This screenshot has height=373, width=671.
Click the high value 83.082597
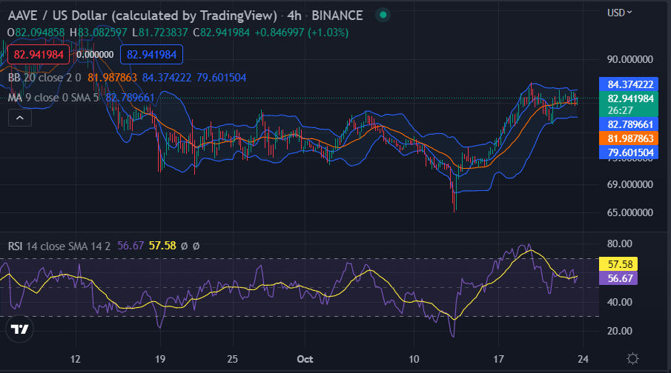(x=102, y=33)
